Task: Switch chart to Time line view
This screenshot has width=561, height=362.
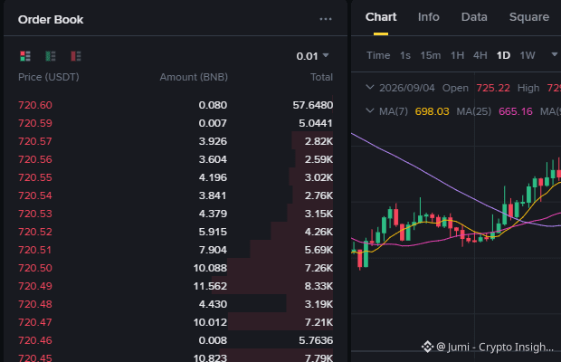Action: click(378, 55)
